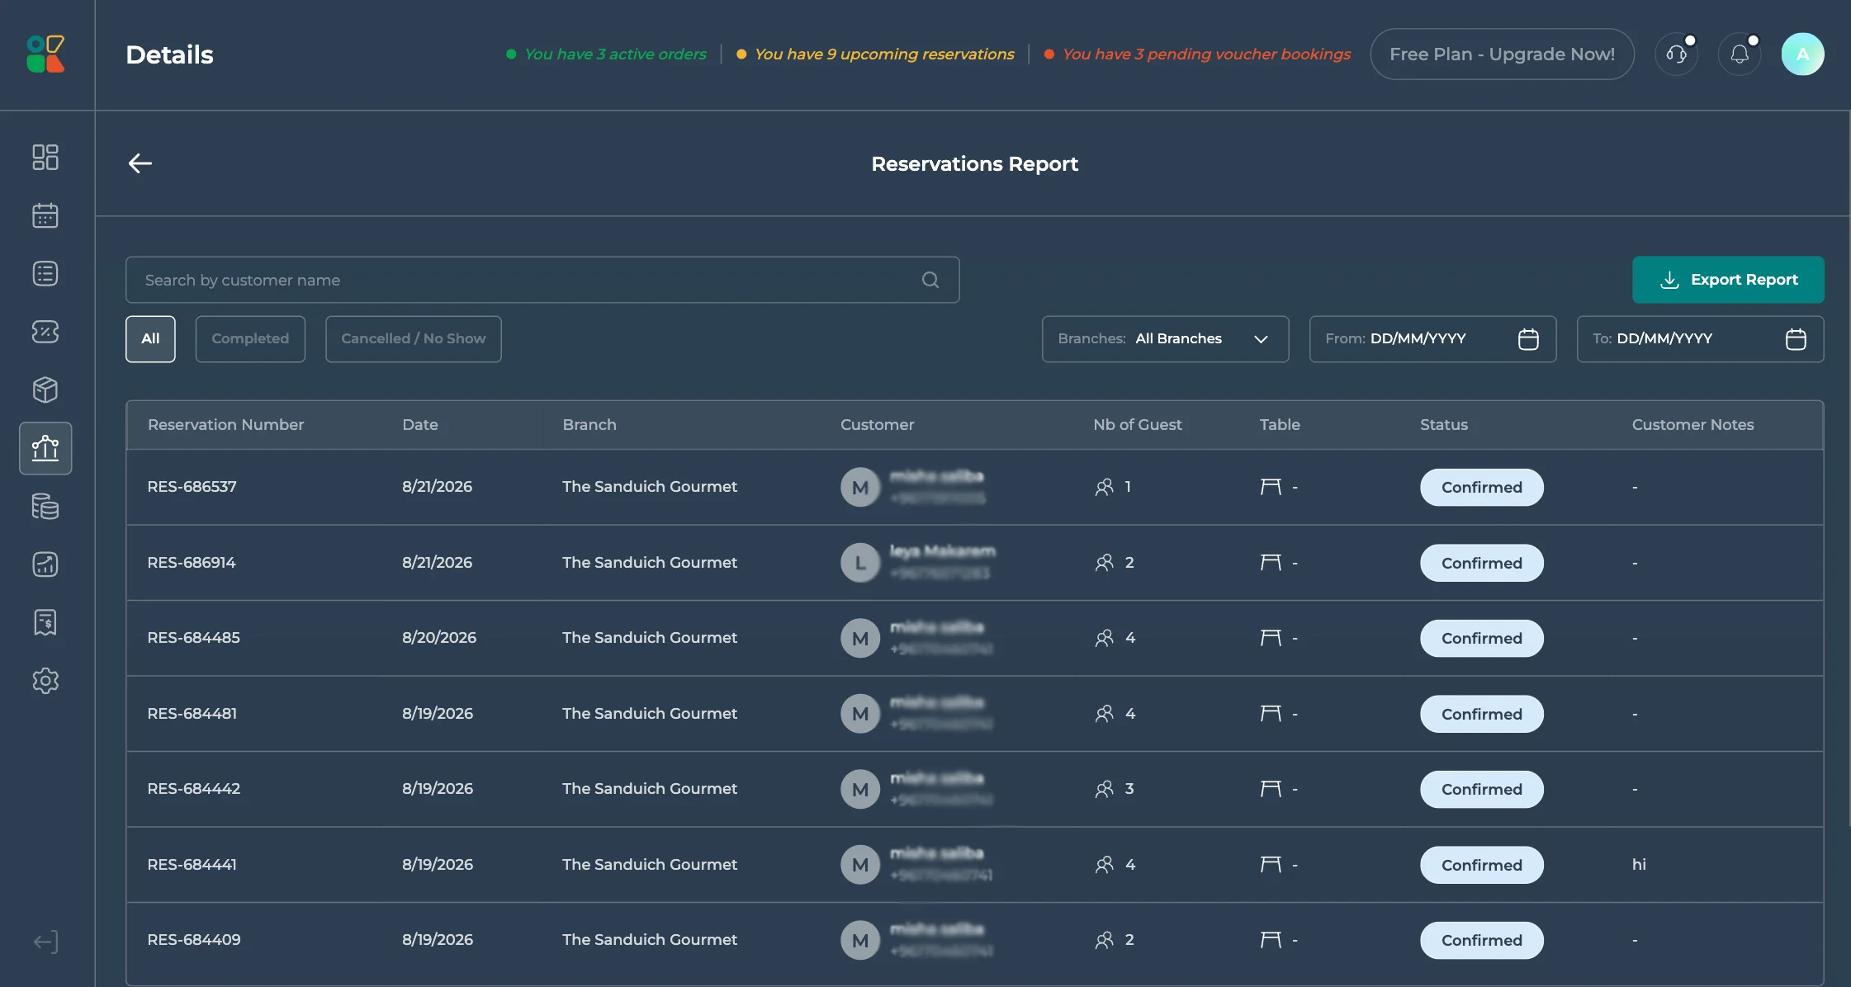This screenshot has height=987, width=1851.
Task: Open the dashboard grid icon in sidebar
Action: tap(45, 157)
